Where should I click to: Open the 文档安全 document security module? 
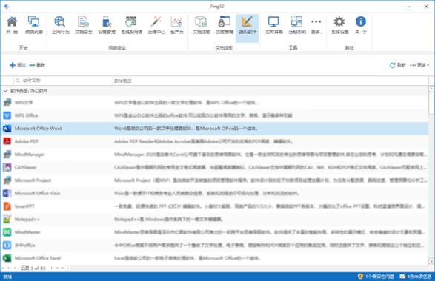click(x=83, y=25)
